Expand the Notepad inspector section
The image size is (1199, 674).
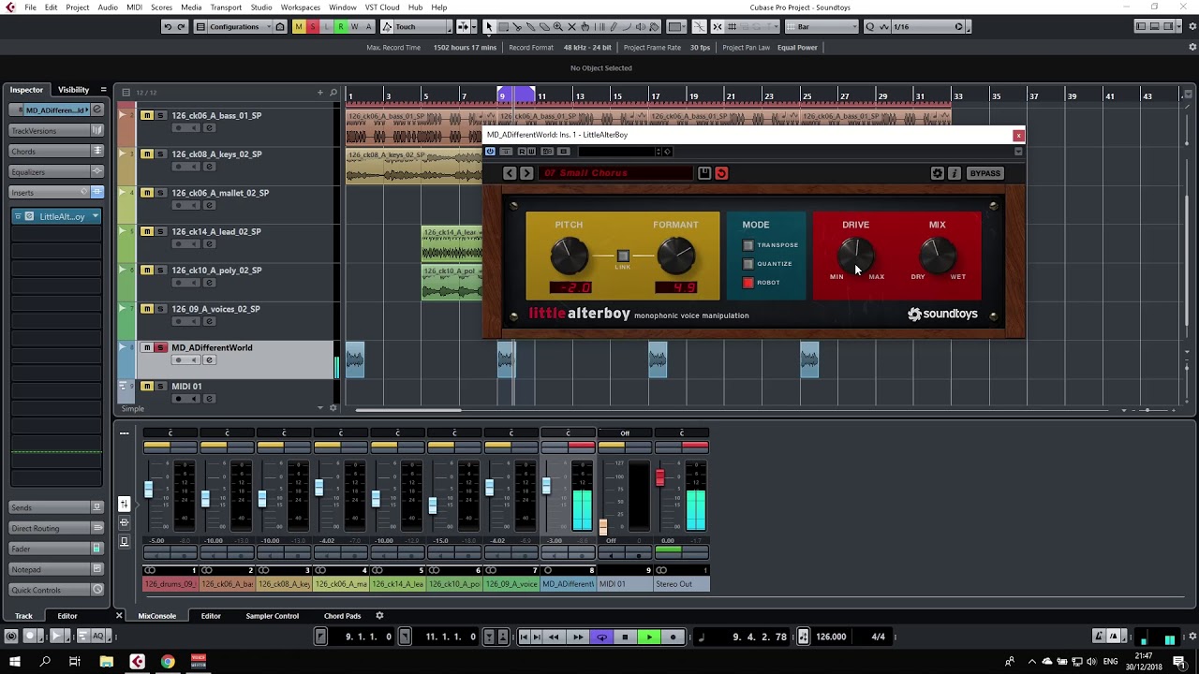[55, 569]
